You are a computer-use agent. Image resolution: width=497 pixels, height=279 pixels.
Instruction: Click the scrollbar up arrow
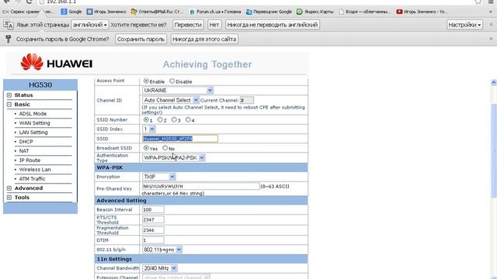pyautogui.click(x=494, y=83)
